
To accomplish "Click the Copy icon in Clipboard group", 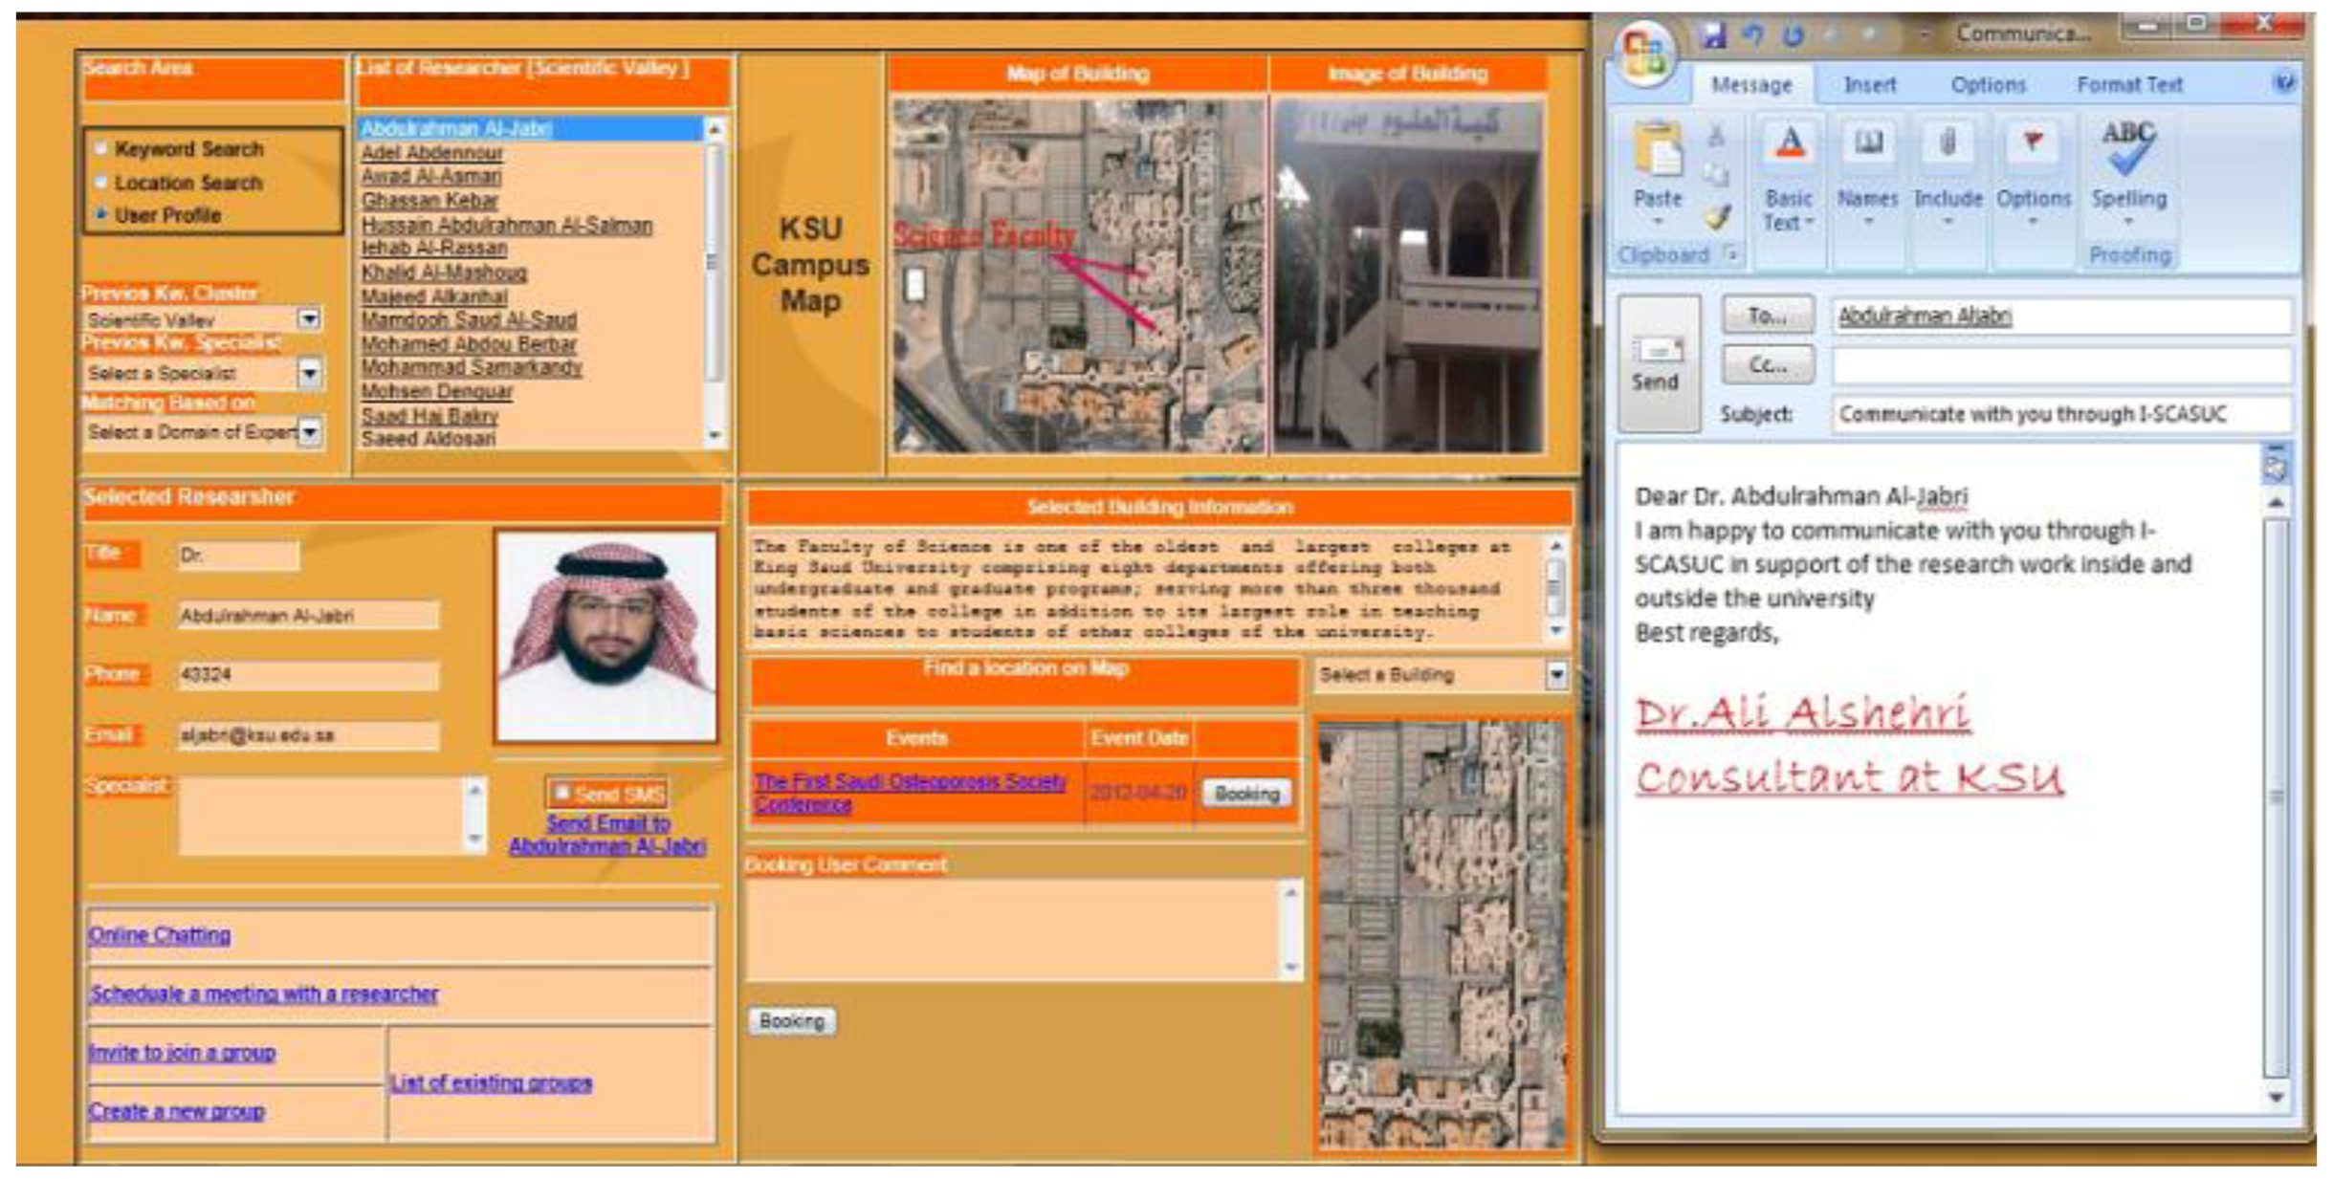I will tap(1717, 176).
